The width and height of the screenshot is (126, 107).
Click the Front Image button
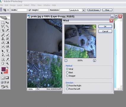(x=94, y=10)
